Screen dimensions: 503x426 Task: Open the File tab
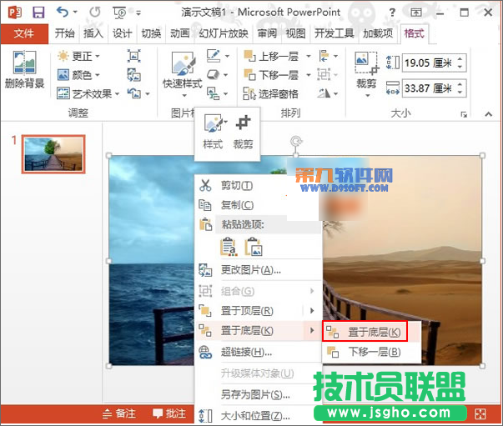pos(24,33)
